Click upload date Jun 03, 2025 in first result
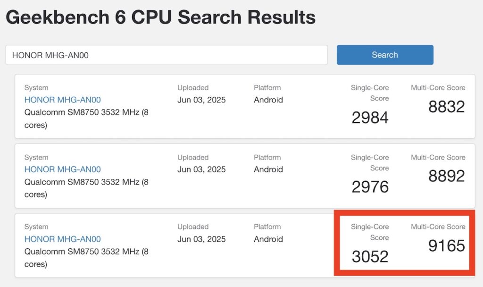 click(x=201, y=100)
